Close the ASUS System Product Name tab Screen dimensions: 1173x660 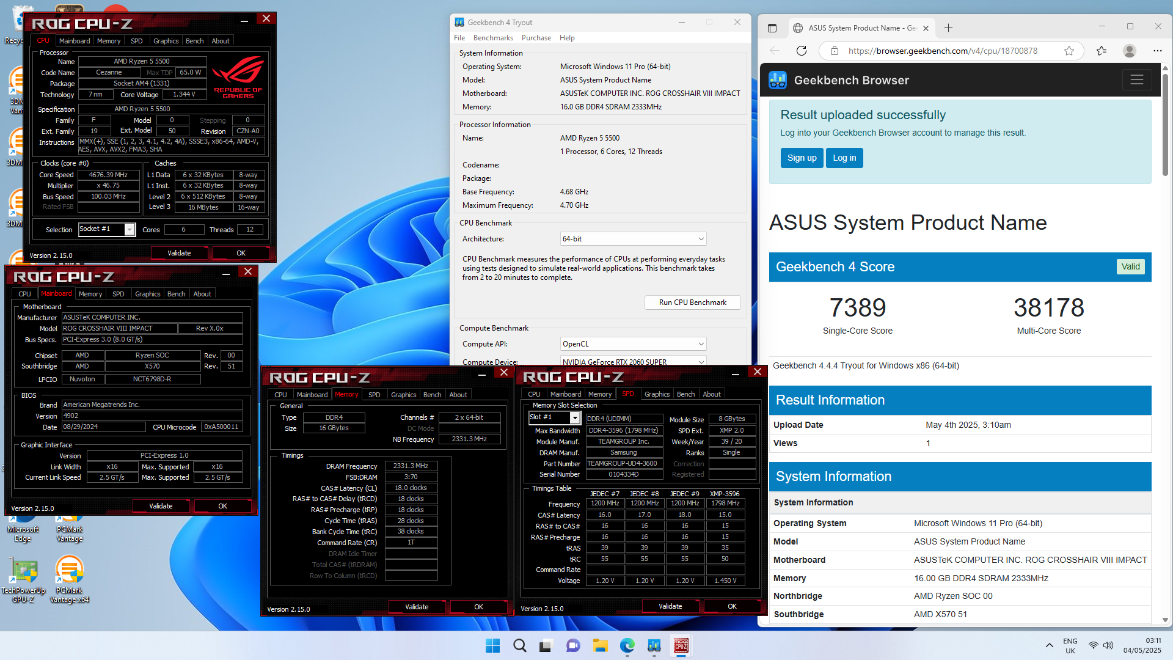926,28
